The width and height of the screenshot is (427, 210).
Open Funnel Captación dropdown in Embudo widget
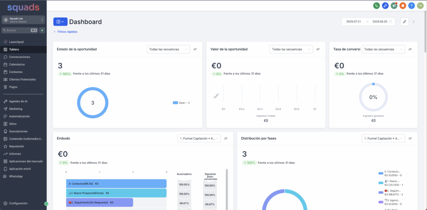click(199, 138)
